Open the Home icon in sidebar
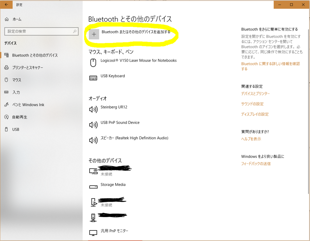Viewport: 310px width, 241px height. 7,19
